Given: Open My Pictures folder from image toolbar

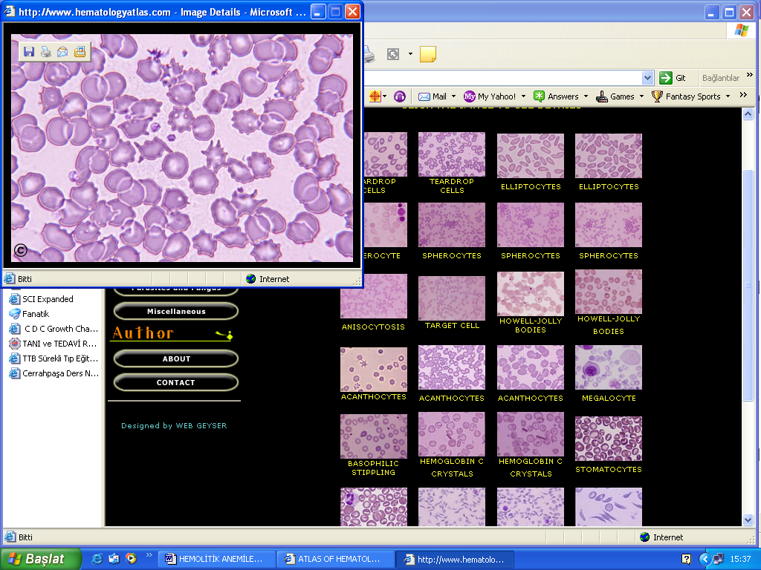Looking at the screenshot, I should tap(80, 52).
